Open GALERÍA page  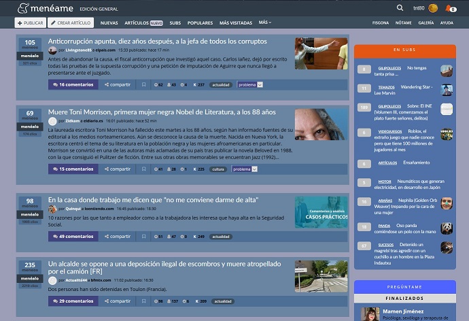[426, 22]
